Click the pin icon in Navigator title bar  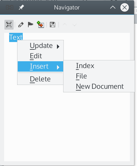tap(21, 7)
